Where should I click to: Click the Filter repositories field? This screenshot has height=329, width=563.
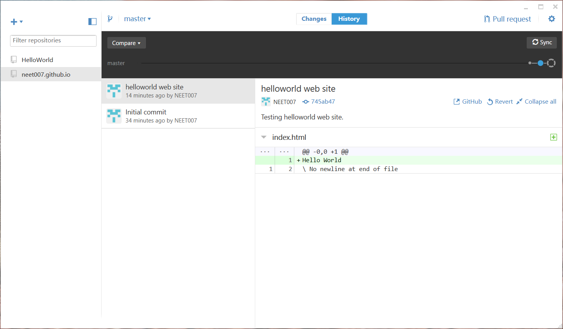[x=53, y=40]
